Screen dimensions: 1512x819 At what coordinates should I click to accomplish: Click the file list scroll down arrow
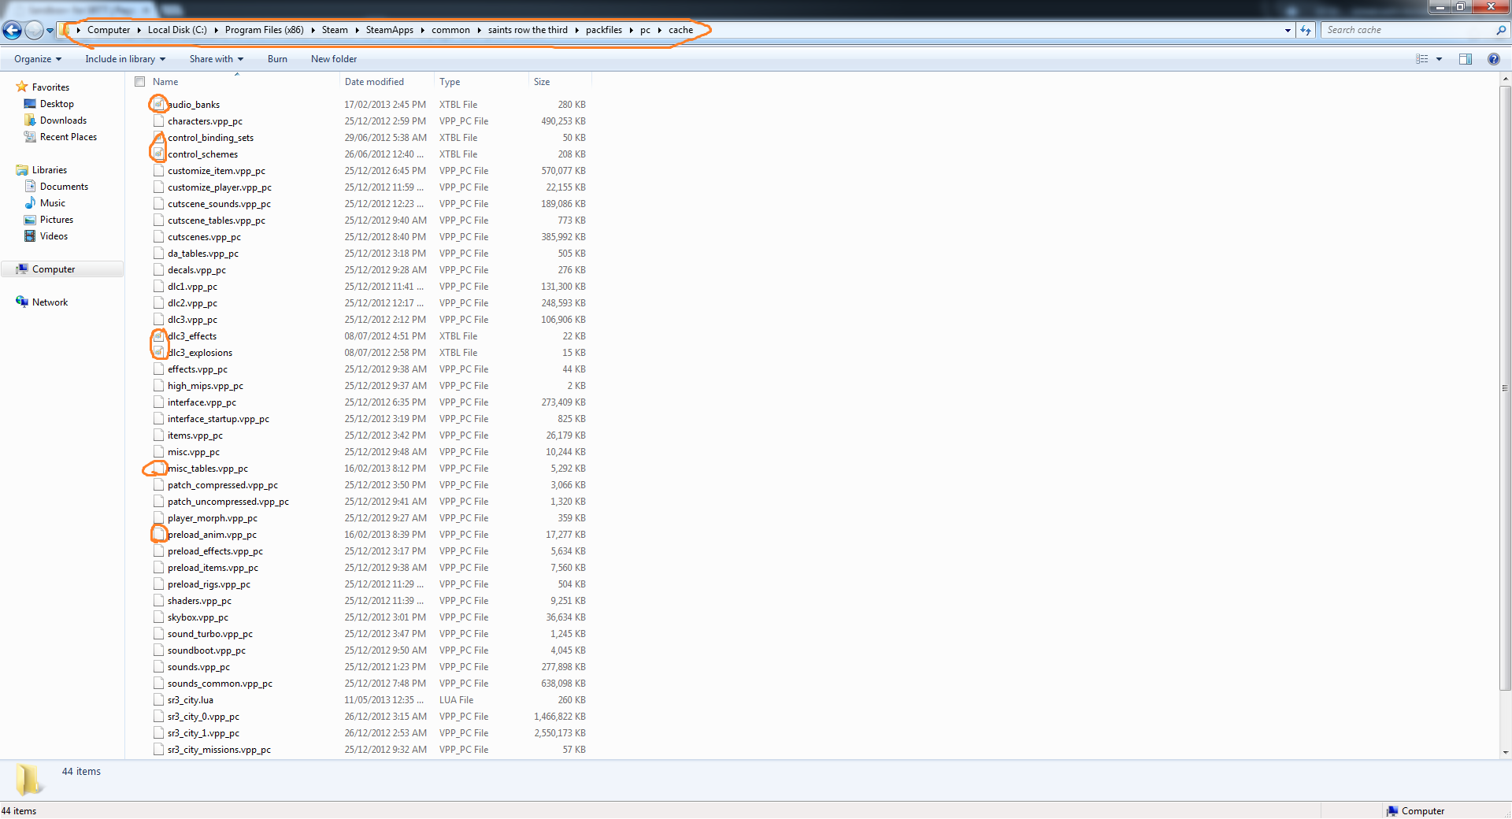click(1505, 752)
